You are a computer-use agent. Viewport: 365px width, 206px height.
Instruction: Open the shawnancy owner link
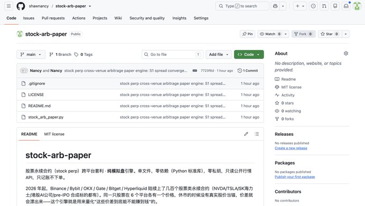click(x=39, y=6)
